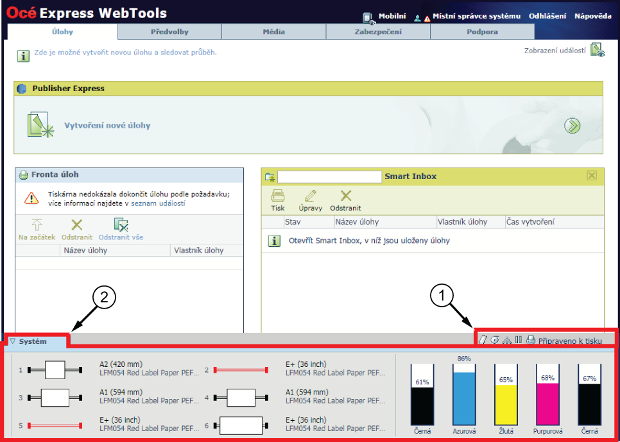
Task: Click Místní správce systému
Action: (x=476, y=16)
